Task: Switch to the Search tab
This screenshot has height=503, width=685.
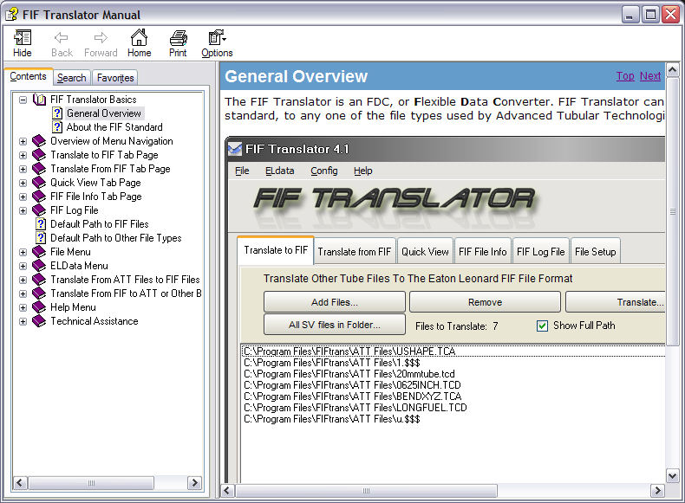Action: pos(72,78)
